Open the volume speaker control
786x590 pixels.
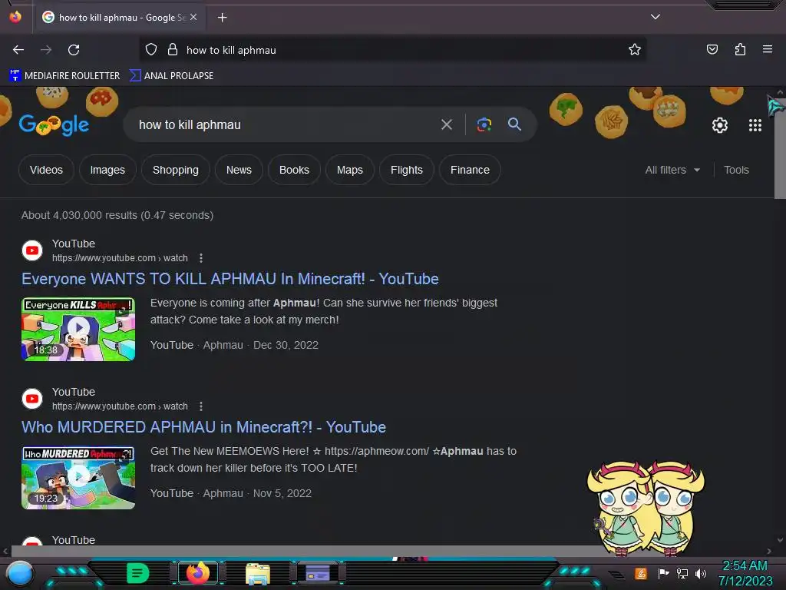point(701,573)
